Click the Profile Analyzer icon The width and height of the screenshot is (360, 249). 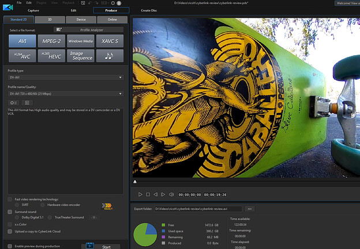coord(59,29)
